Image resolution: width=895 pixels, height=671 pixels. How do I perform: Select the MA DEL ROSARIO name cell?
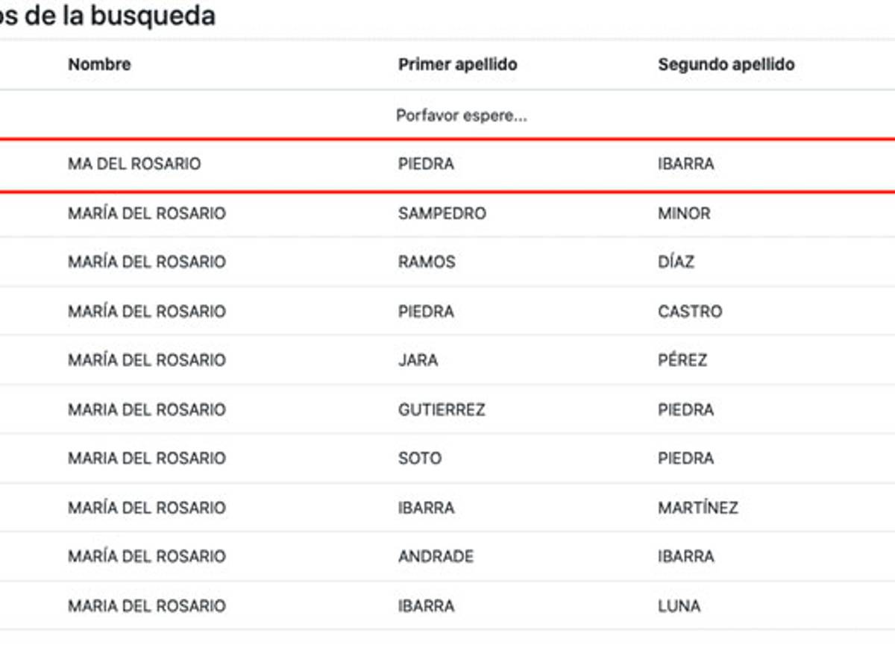[x=134, y=164]
